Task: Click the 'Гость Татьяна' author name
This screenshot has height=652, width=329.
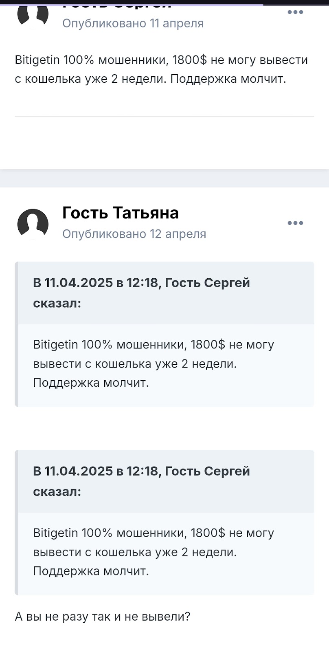Action: click(x=121, y=213)
